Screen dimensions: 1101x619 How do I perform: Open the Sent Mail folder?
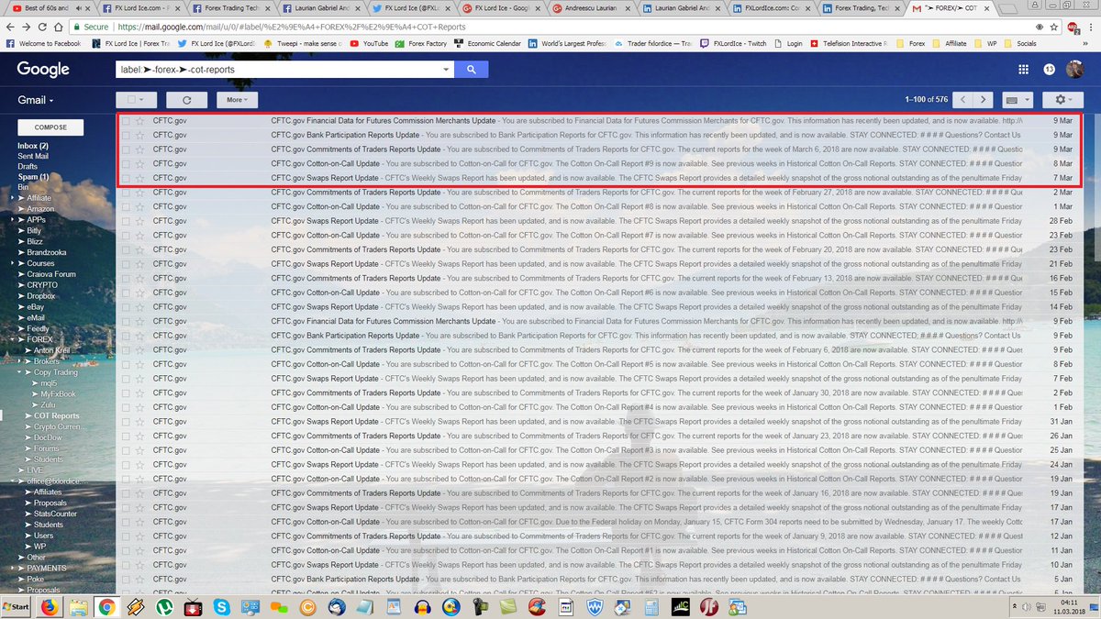point(35,156)
